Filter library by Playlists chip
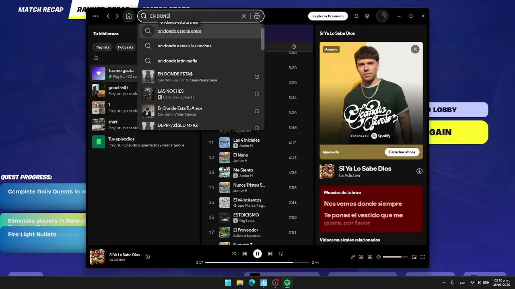The image size is (515, 289). [x=102, y=47]
